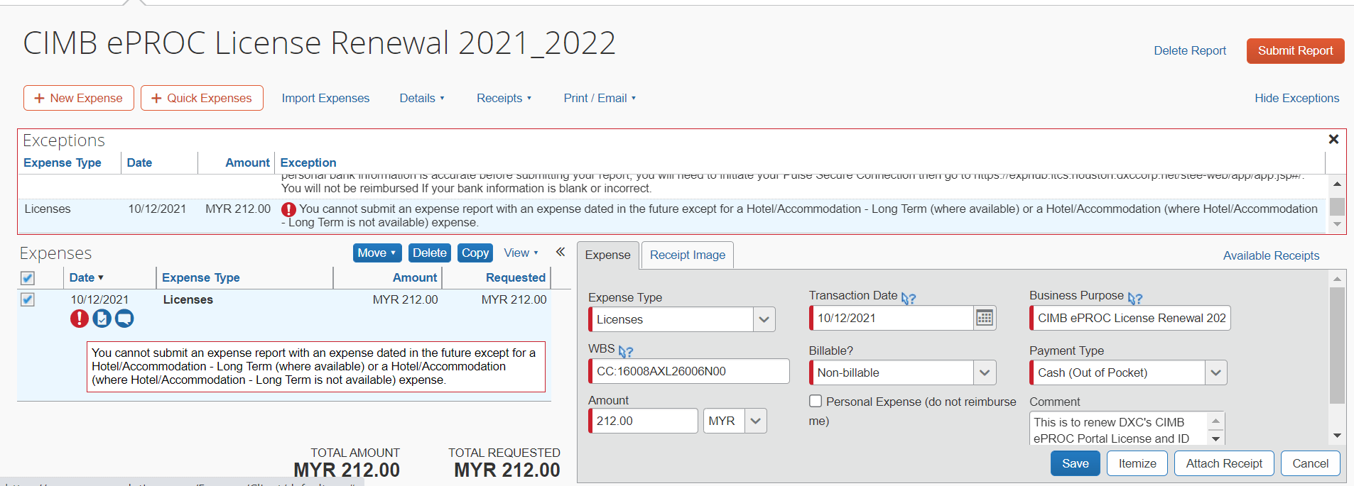Click the Quick Expenses button
The height and width of the screenshot is (486, 1354).
pos(202,98)
